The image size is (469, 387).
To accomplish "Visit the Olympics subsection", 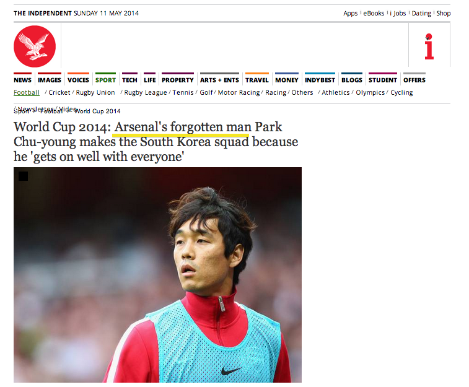I will tap(370, 92).
